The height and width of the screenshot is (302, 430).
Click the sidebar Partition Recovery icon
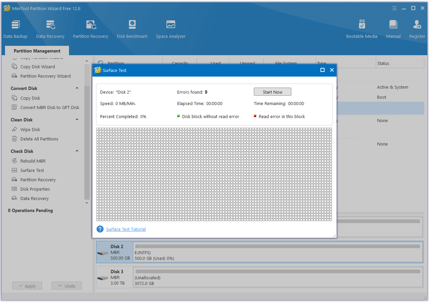(x=14, y=180)
